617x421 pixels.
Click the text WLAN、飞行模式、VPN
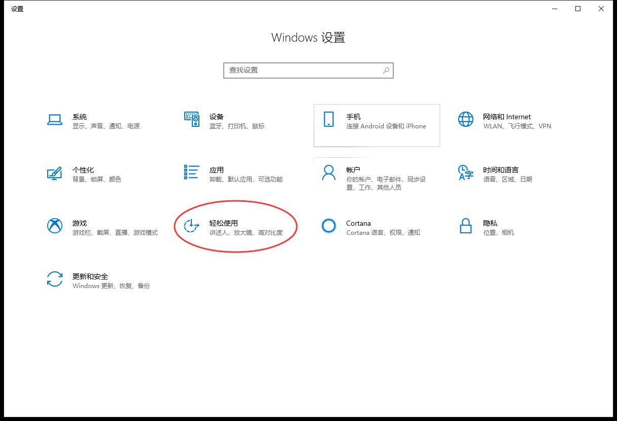click(x=517, y=126)
